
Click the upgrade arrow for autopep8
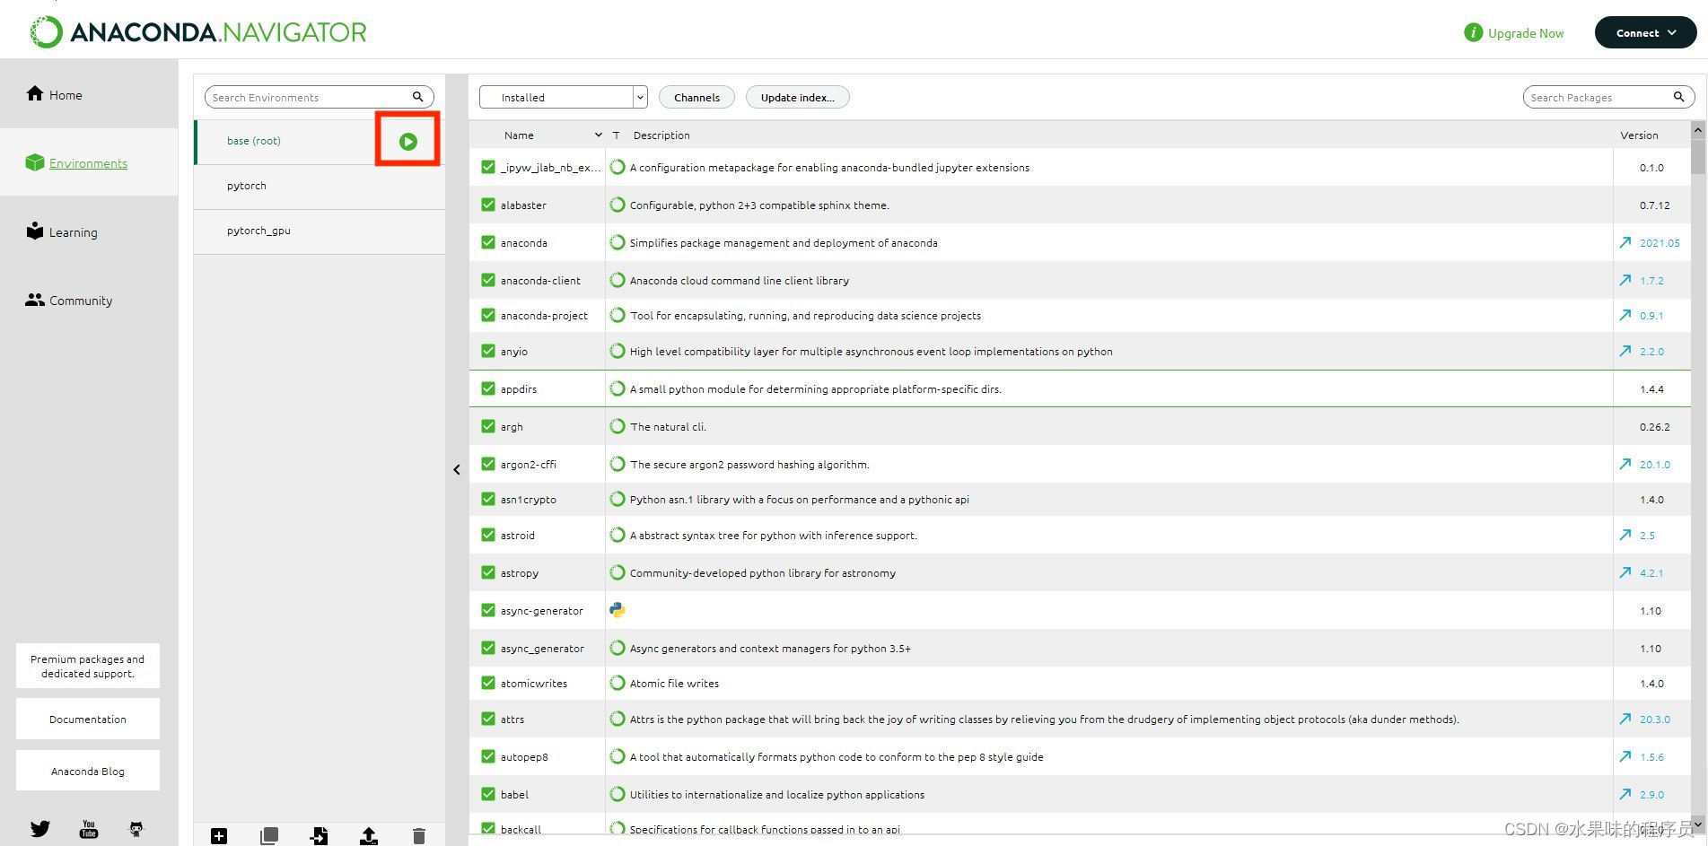pyautogui.click(x=1625, y=756)
